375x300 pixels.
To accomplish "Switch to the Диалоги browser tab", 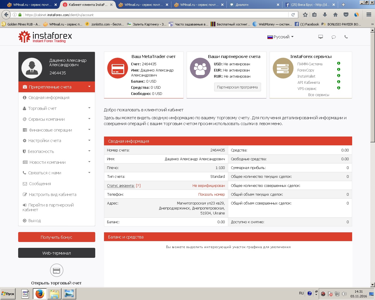I will point(254,5).
